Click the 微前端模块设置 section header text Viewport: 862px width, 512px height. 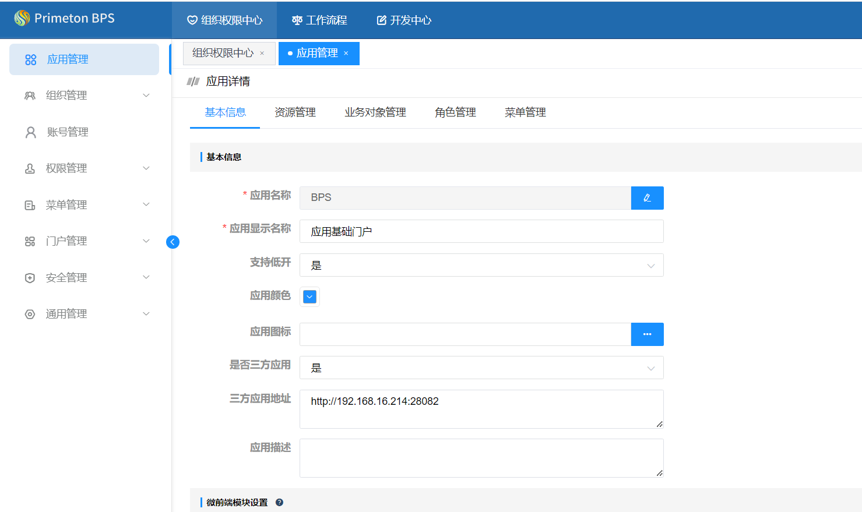pos(237,502)
